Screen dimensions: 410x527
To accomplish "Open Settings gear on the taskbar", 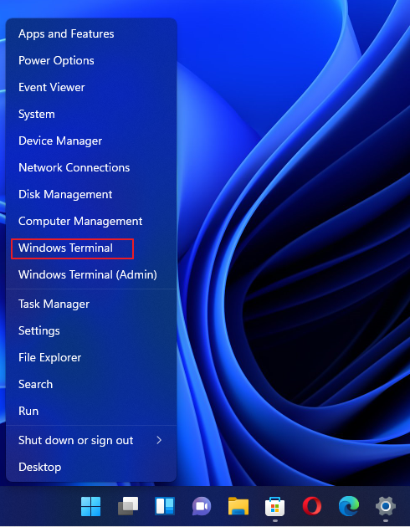I will (x=386, y=506).
